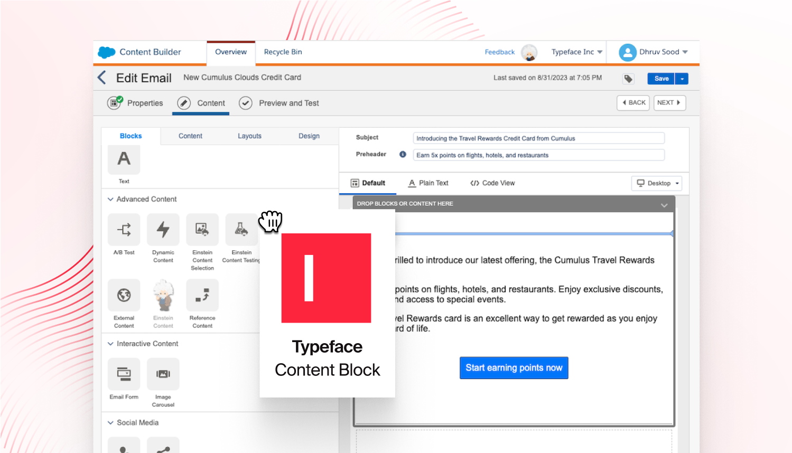Open the Recycle Bin tab

[x=283, y=52]
